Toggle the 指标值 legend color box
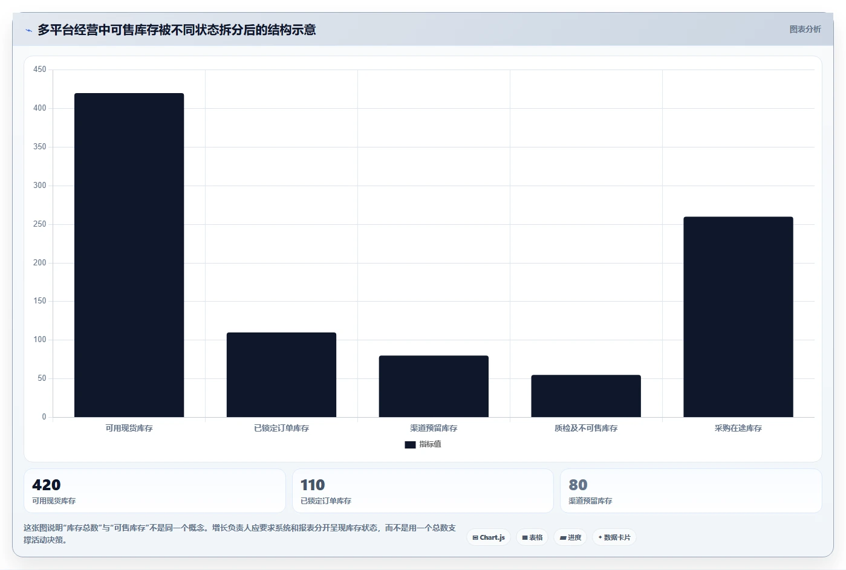 coord(410,444)
